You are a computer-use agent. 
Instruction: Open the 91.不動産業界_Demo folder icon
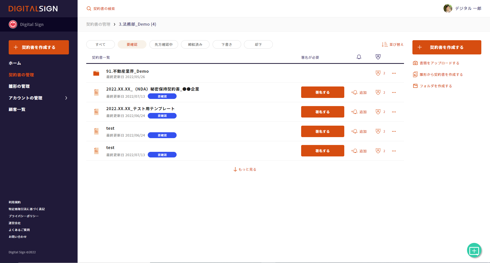click(x=96, y=74)
